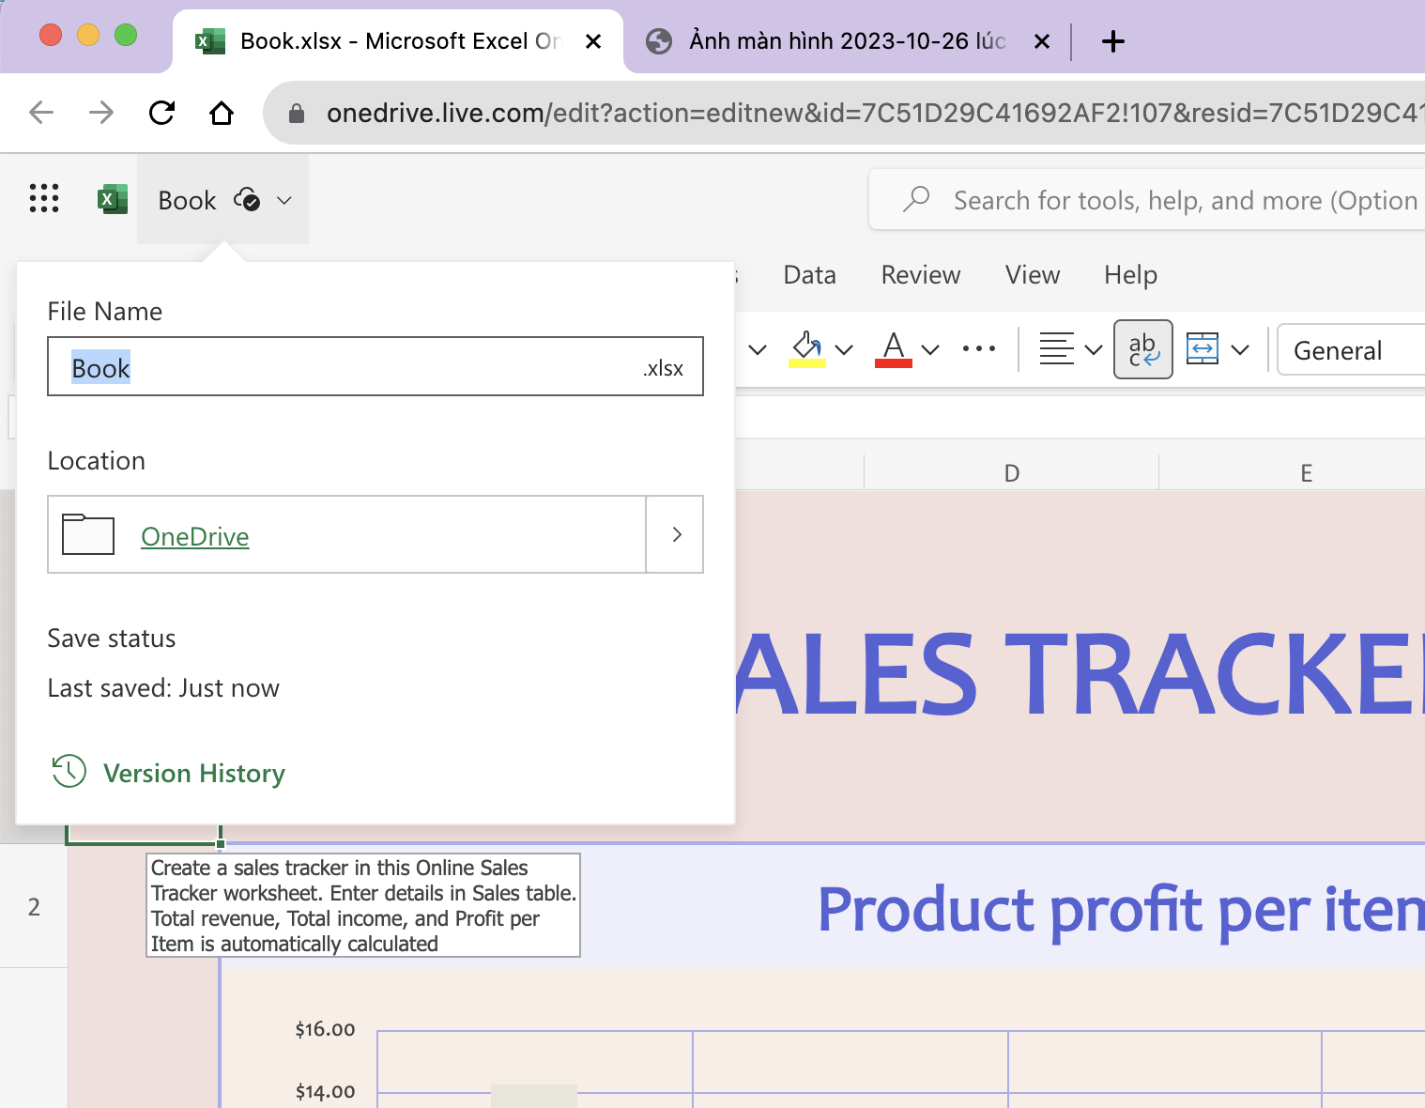Close the Ảnh màn hình browser tab
The height and width of the screenshot is (1108, 1425).
(1042, 41)
